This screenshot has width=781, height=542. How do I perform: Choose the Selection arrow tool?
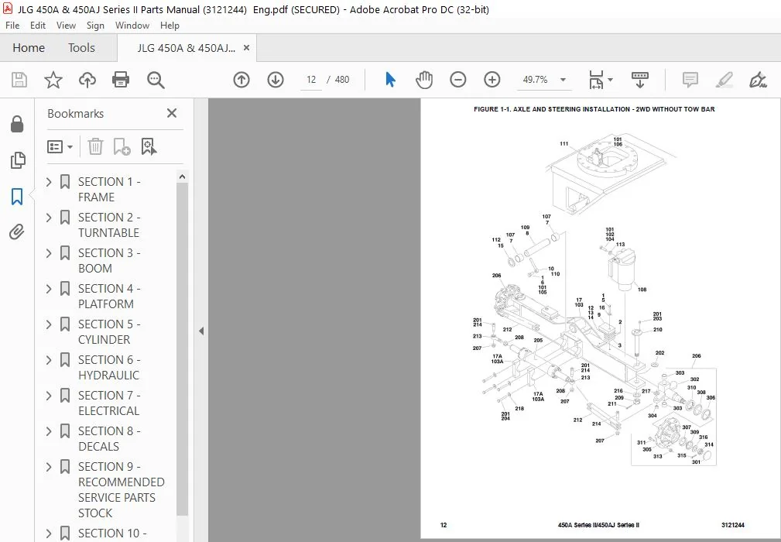pos(390,80)
